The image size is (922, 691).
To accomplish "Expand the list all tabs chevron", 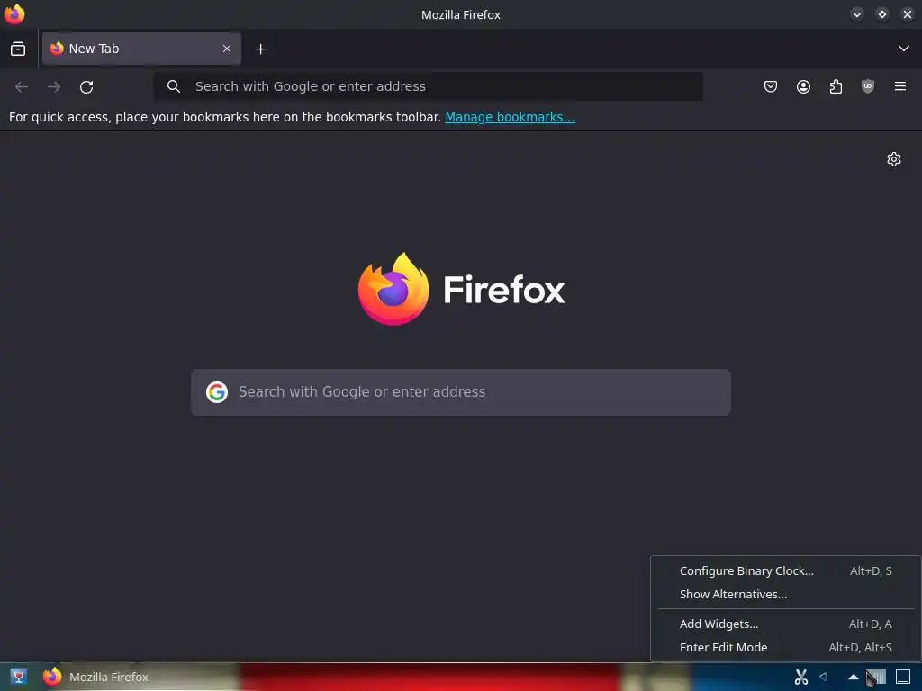I will (903, 49).
